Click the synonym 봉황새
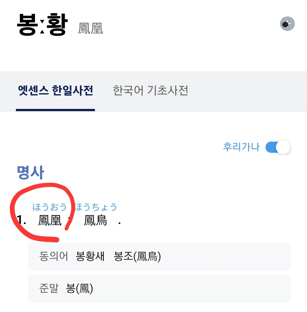The image size is (307, 312). pyautogui.click(x=90, y=257)
